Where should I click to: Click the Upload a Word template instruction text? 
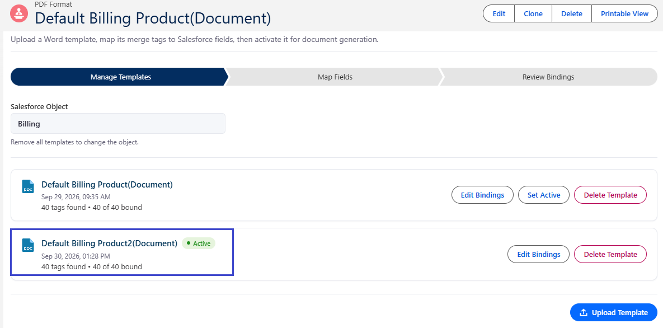coord(195,40)
